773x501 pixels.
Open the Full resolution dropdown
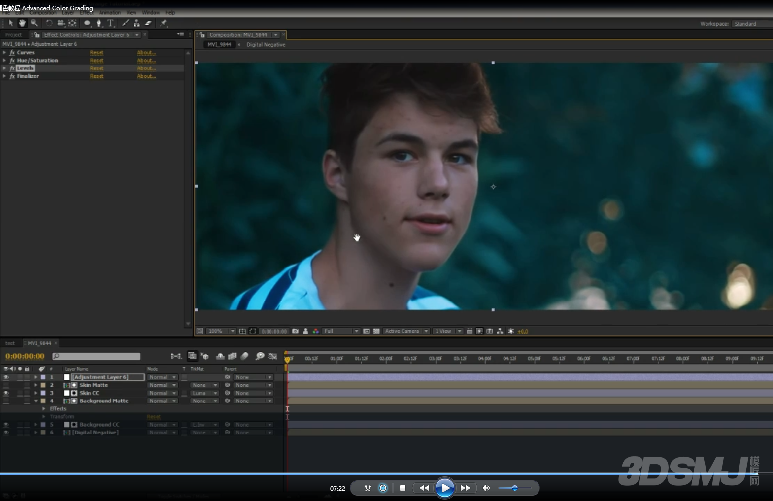coord(341,331)
